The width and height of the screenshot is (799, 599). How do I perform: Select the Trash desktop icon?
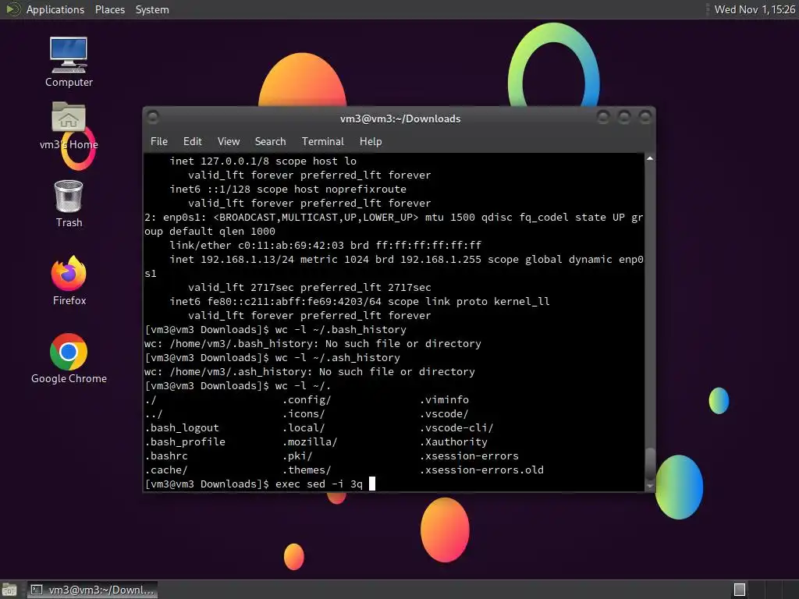(69, 204)
